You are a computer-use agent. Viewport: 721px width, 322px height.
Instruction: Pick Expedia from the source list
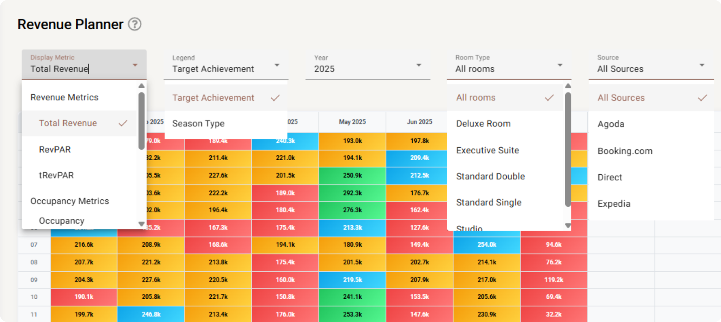click(x=614, y=204)
